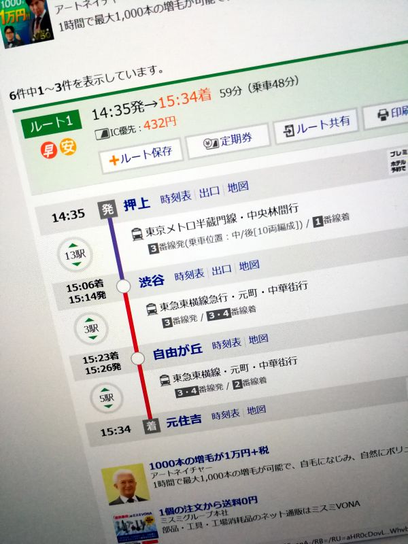The image size is (408, 544).
Task: Click the 6件中1～3件を表示しています text
Action: coord(87,83)
